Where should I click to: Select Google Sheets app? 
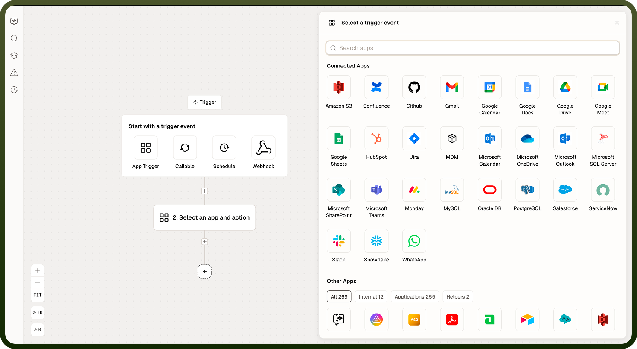coord(339,138)
